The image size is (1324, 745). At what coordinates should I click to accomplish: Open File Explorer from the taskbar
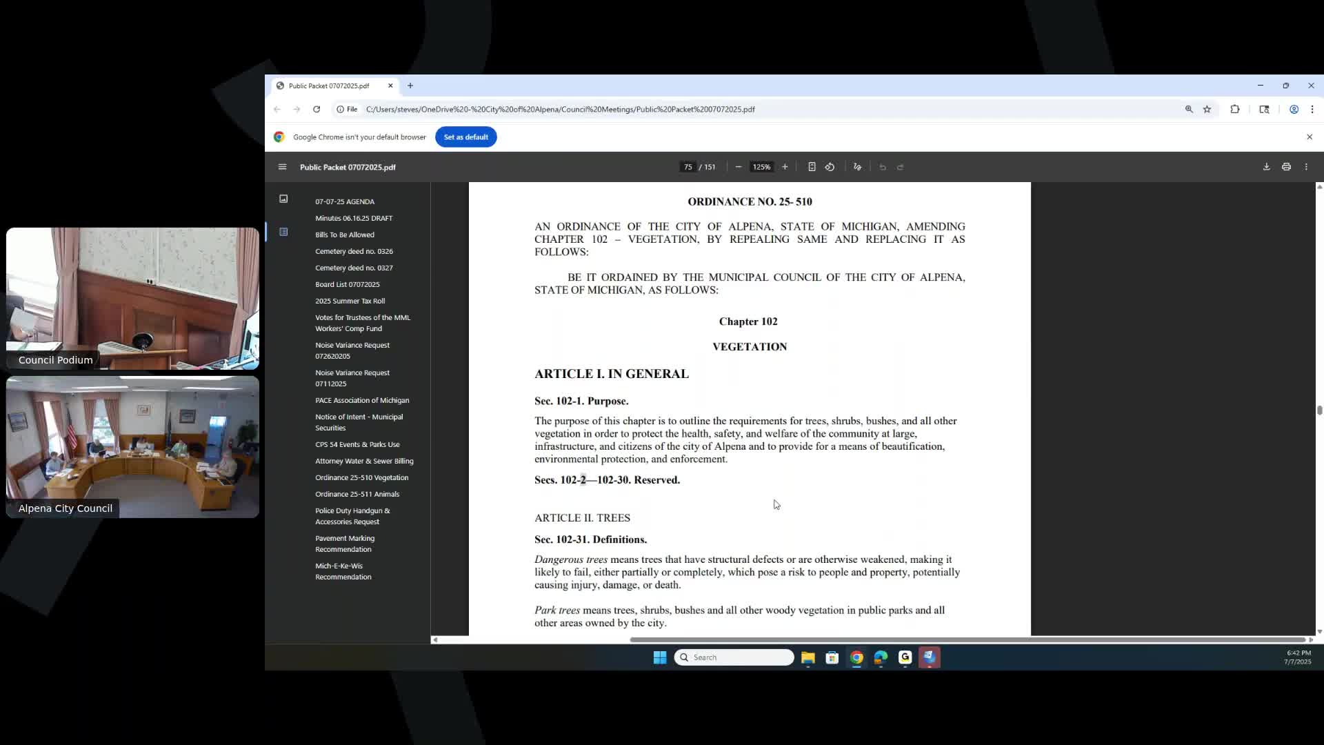pyautogui.click(x=808, y=657)
